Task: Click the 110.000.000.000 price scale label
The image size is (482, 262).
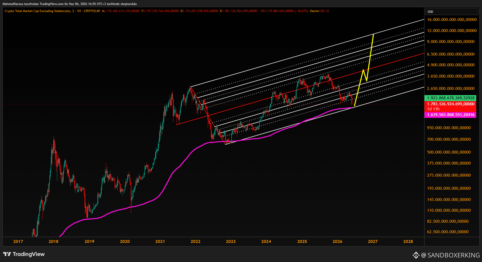Action: (449, 210)
